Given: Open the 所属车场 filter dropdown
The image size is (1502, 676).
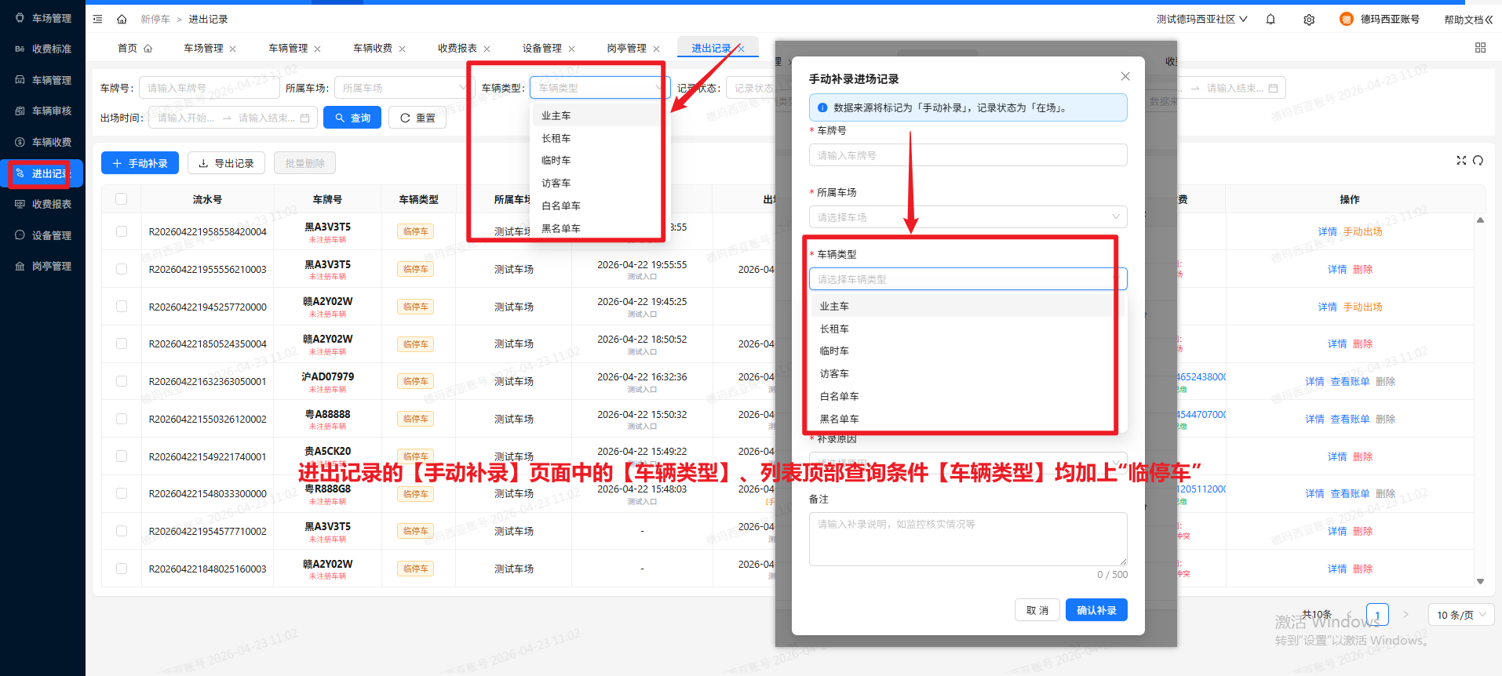Looking at the screenshot, I should pos(403,88).
